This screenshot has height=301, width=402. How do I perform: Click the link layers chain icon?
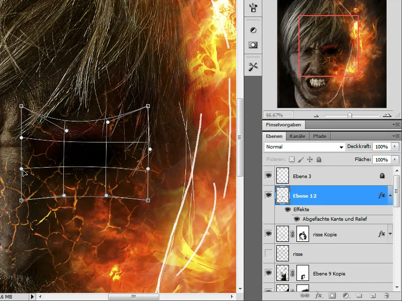304,295
